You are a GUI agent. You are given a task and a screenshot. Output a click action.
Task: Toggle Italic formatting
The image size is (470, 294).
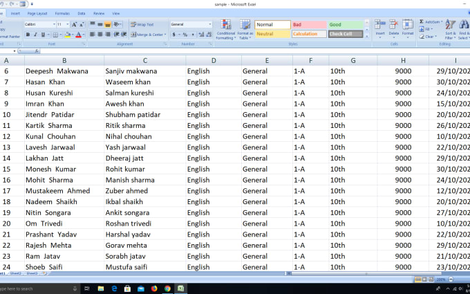(x=35, y=35)
